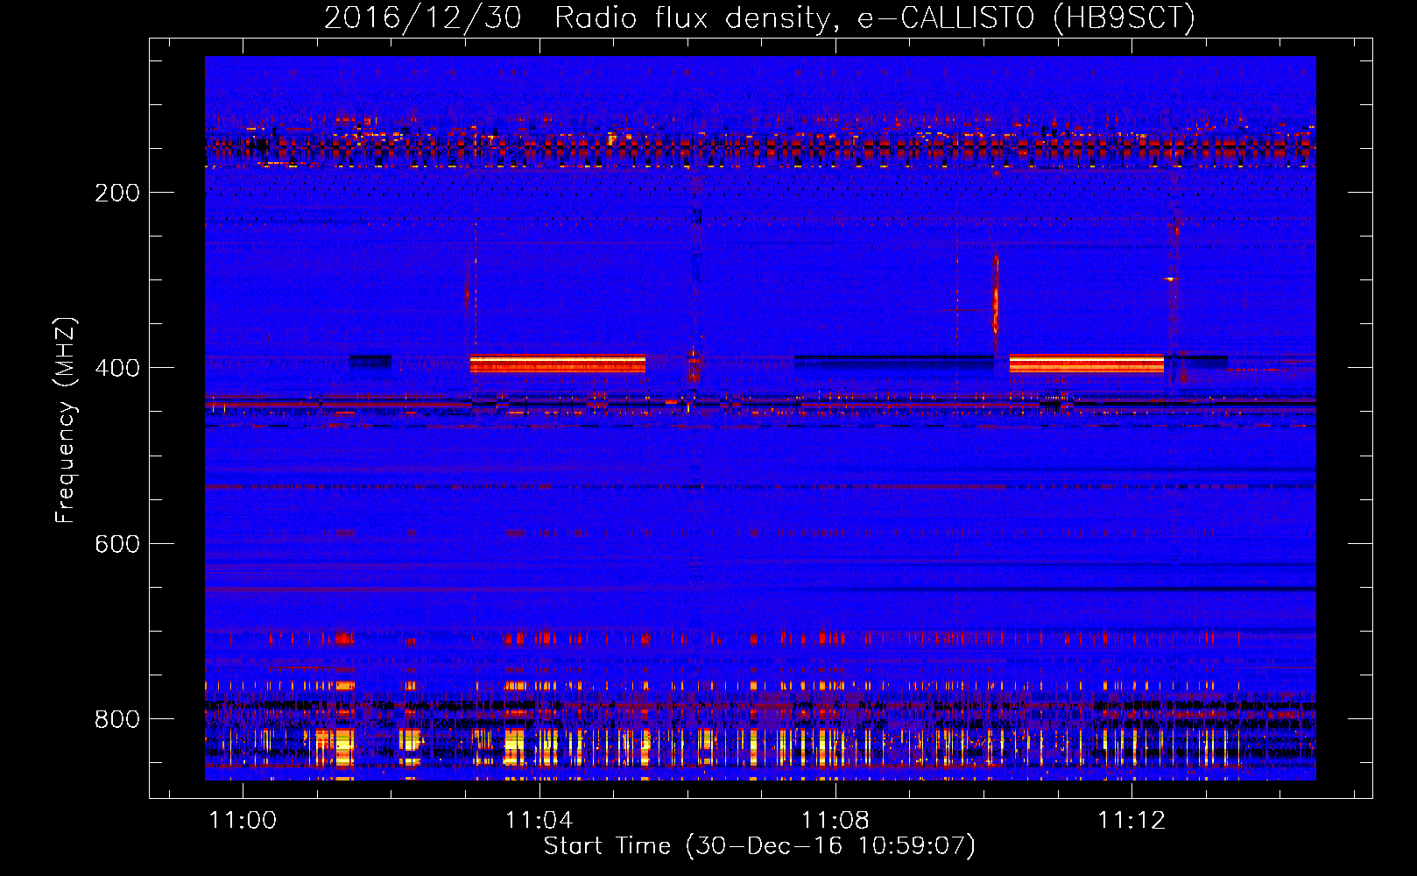
Task: Click the 'Start Time (30-Dec-16 10:59:07)' label
Action: (x=759, y=845)
